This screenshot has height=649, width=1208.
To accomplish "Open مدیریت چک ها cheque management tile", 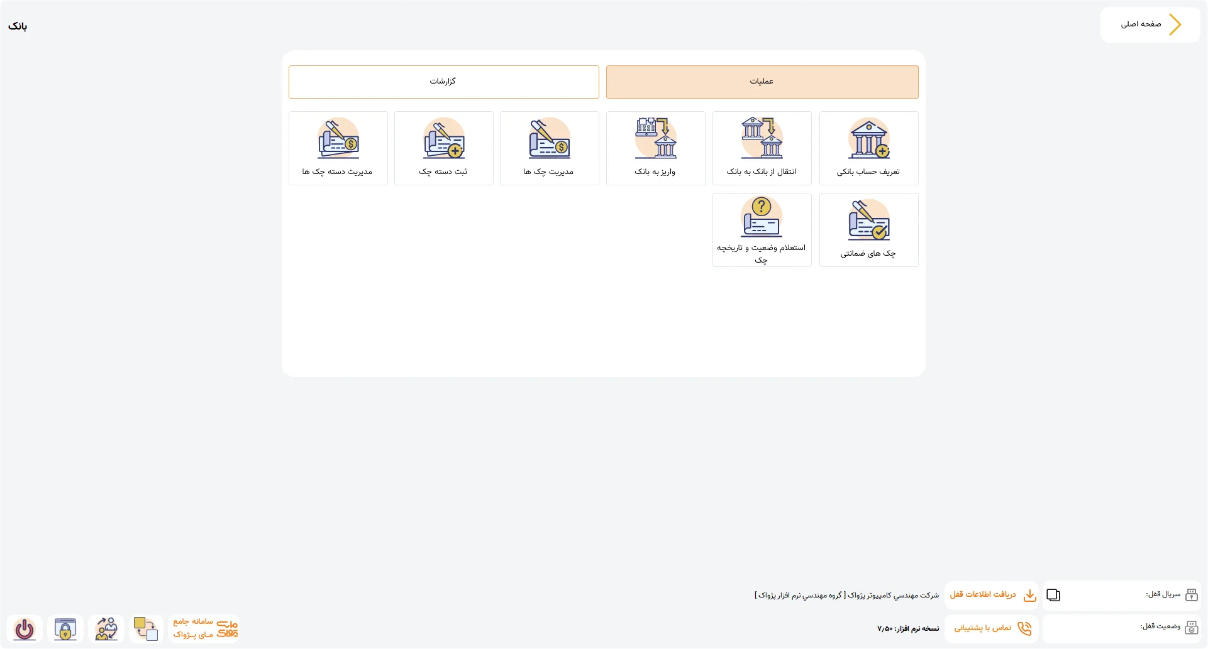I will (550, 148).
